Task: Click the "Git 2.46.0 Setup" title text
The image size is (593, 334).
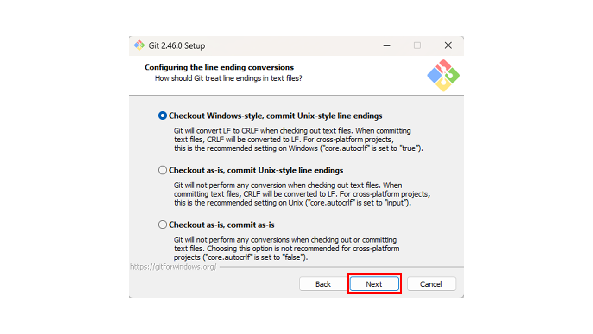Action: (x=177, y=45)
